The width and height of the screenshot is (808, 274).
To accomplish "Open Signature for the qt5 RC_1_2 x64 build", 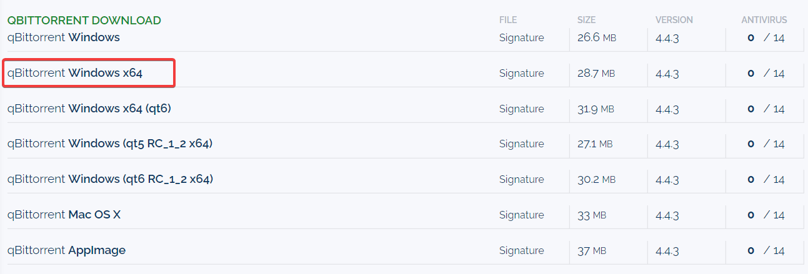I will [521, 144].
